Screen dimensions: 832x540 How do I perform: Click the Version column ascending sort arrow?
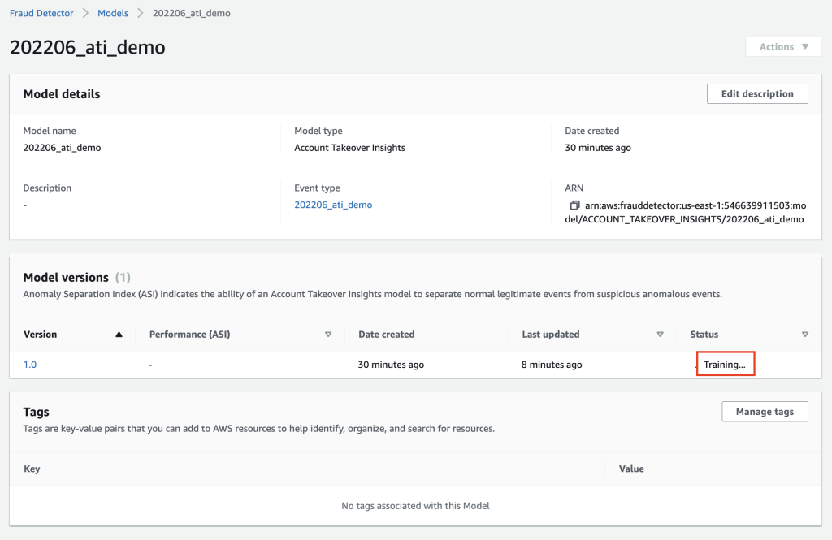pos(119,335)
